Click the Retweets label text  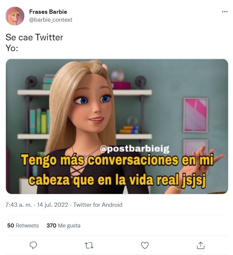coord(27,225)
